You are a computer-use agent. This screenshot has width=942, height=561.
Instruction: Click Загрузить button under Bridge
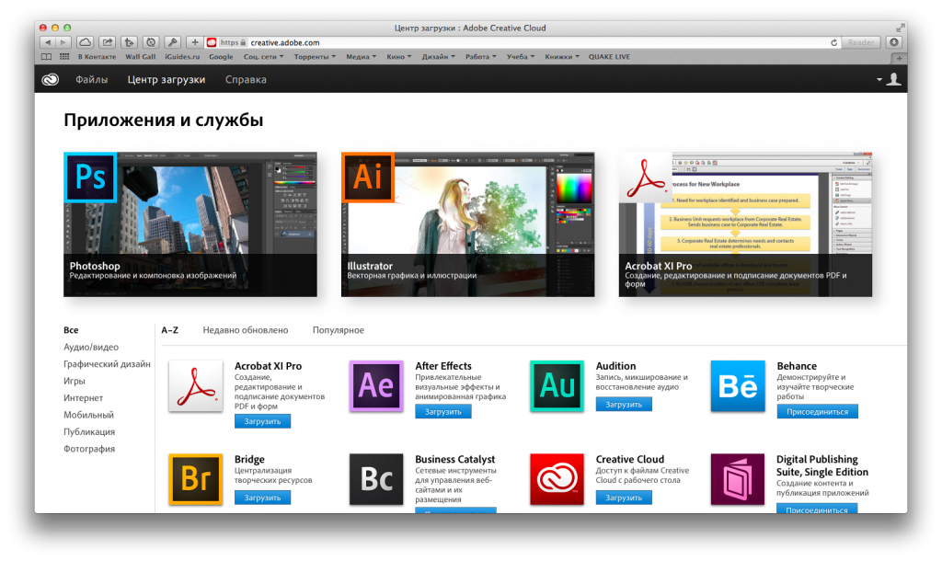coord(262,498)
